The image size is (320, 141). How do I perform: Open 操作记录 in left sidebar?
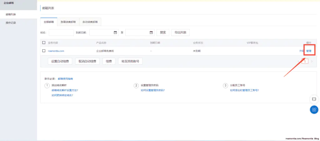[11, 23]
